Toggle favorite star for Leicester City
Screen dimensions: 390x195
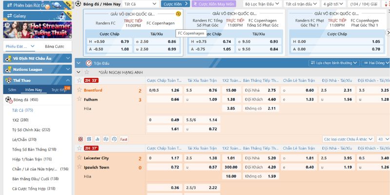tap(79, 157)
